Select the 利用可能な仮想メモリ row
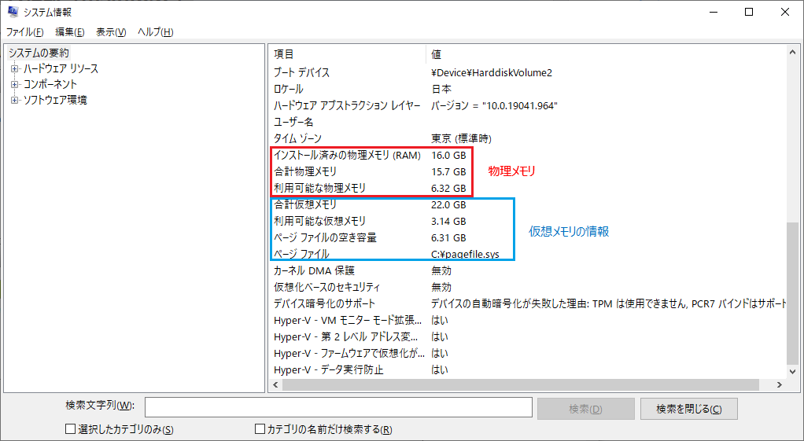The height and width of the screenshot is (441, 804). point(528,221)
